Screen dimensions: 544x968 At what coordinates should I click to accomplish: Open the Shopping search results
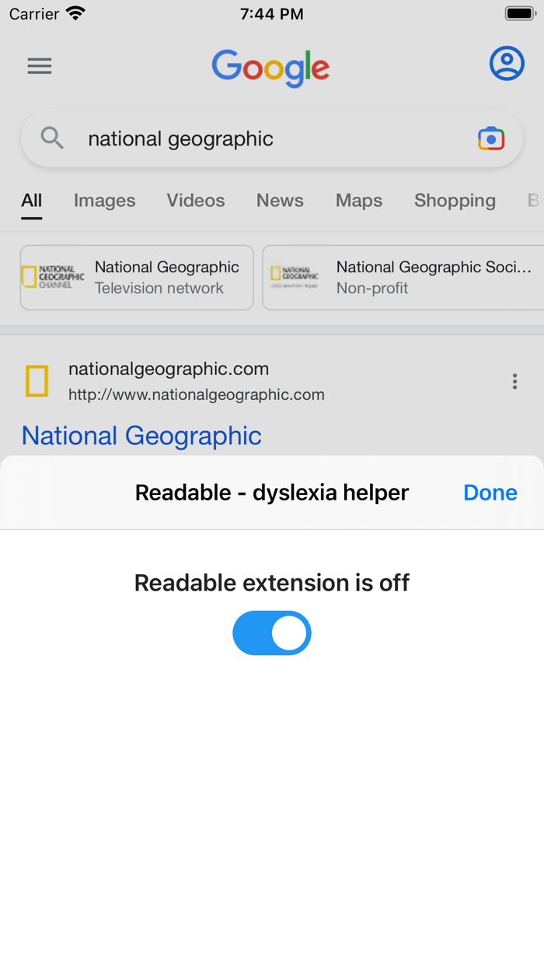(455, 201)
